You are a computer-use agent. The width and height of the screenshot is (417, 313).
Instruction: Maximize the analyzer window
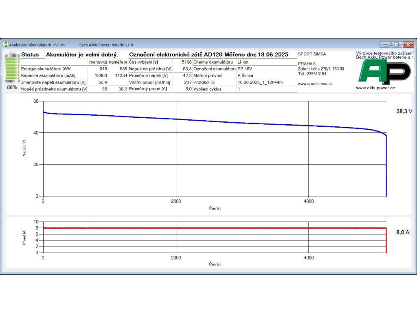tap(396, 44)
